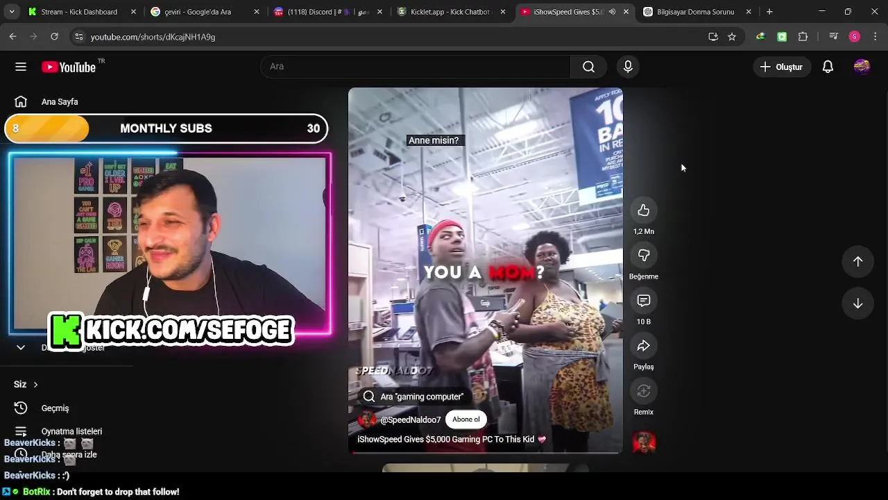
Task: Open the @SpeedNaldoo7 channel link
Action: pos(411,420)
